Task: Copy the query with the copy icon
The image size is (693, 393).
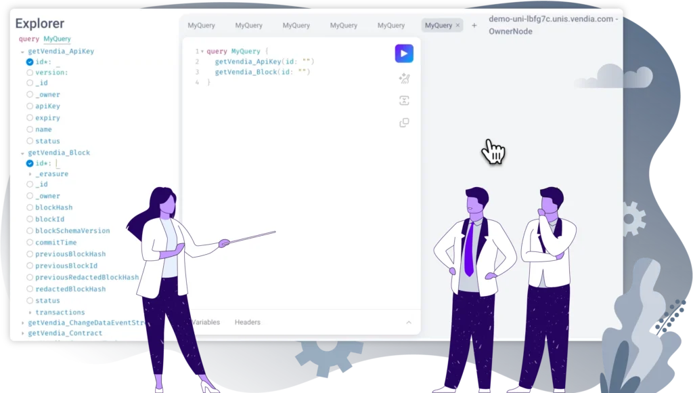Action: coord(404,123)
